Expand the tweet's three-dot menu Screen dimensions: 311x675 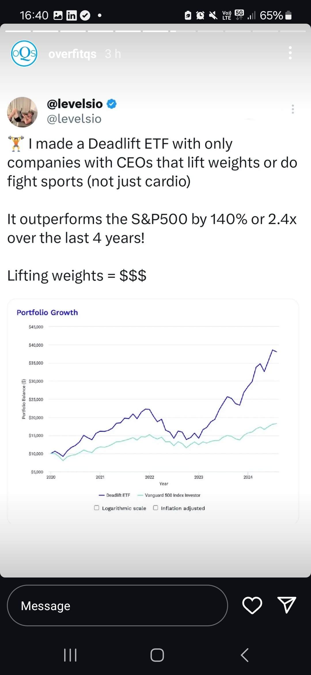pyautogui.click(x=293, y=109)
